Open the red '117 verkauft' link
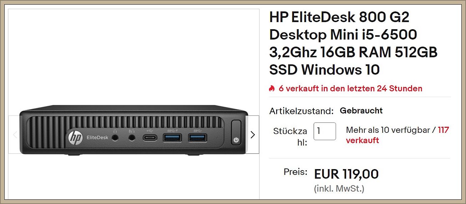 (x=397, y=135)
